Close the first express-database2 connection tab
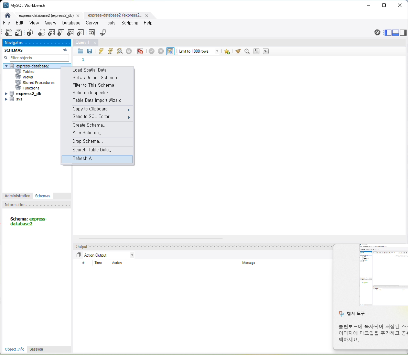408x355 pixels. (78, 15)
